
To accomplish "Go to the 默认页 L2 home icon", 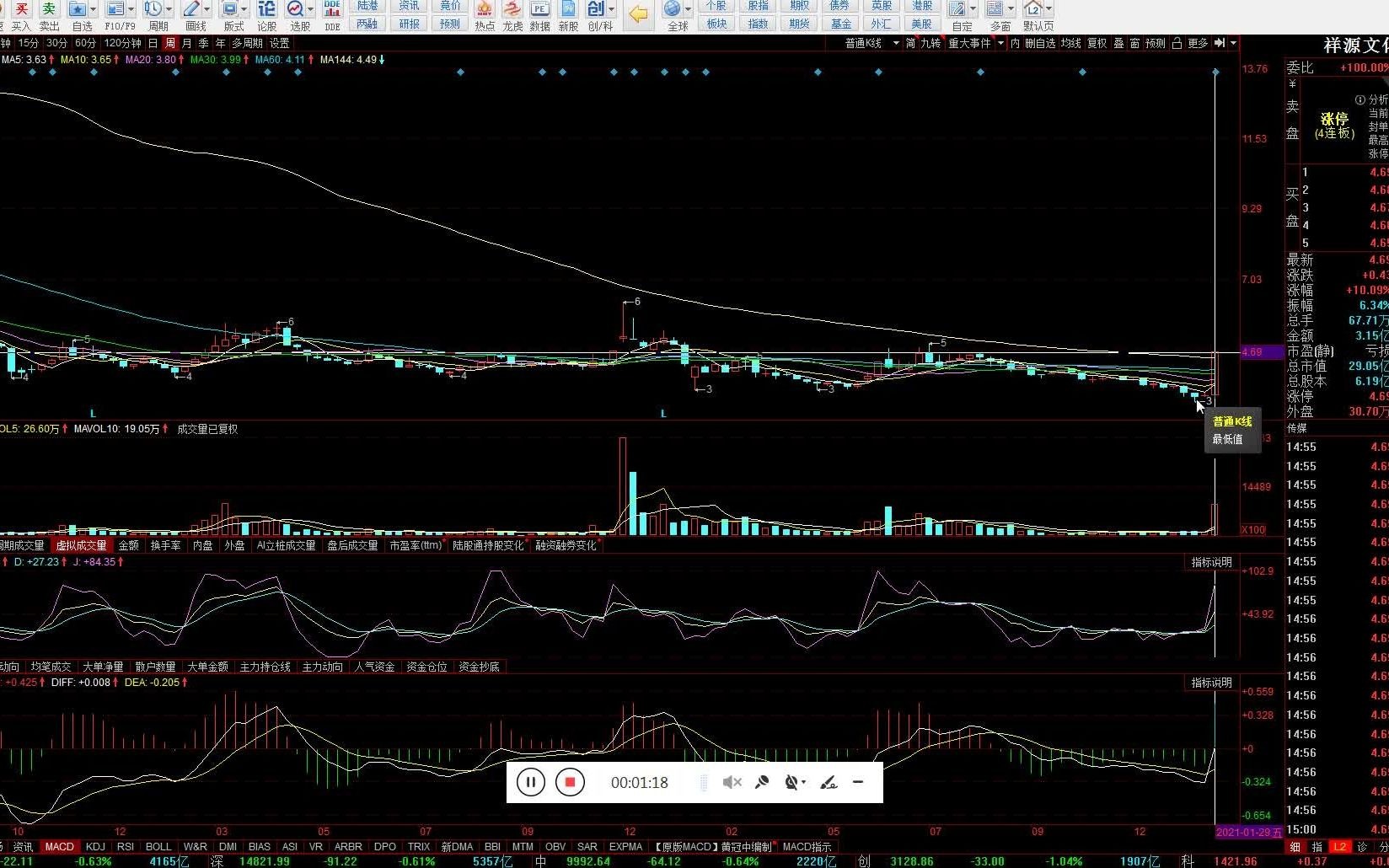I will point(1033,9).
